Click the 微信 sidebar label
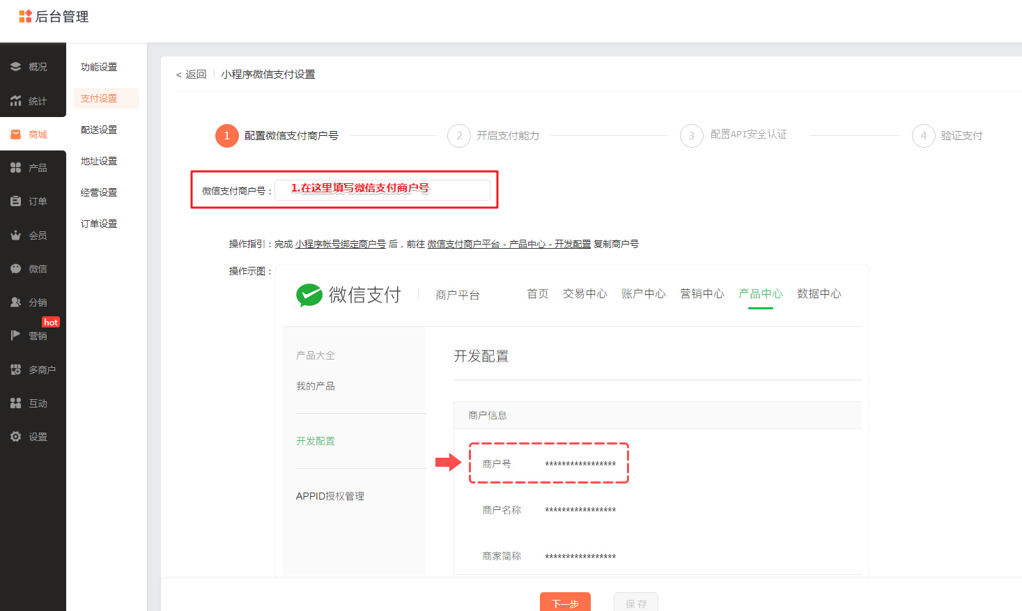 [38, 269]
